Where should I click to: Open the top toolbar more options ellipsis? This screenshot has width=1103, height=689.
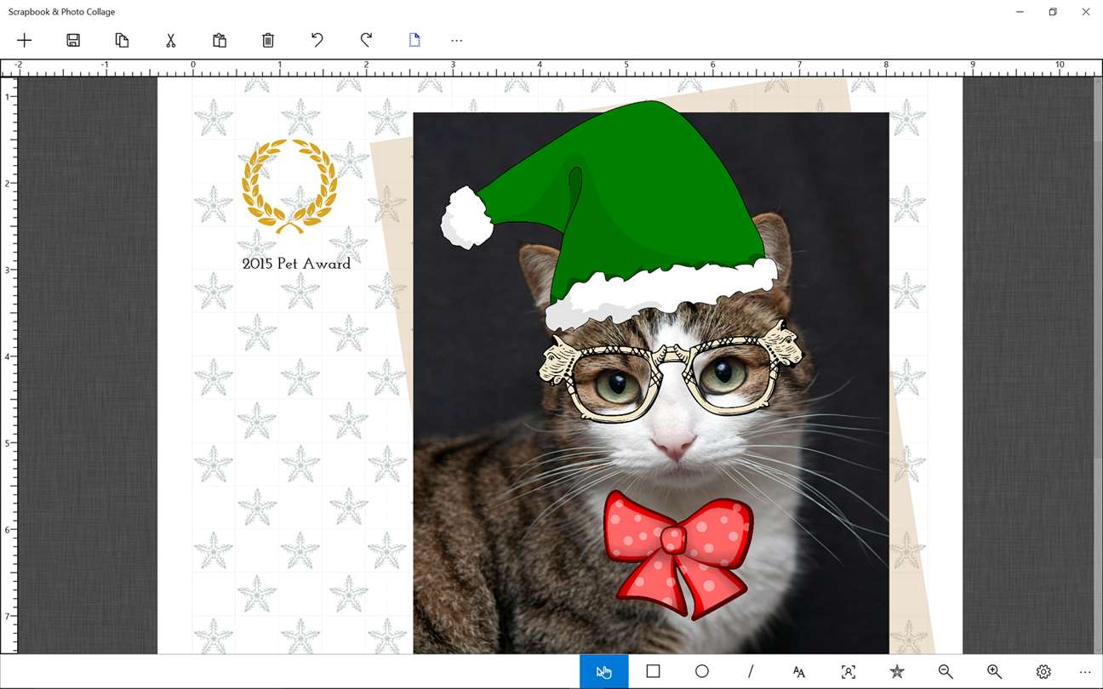457,40
